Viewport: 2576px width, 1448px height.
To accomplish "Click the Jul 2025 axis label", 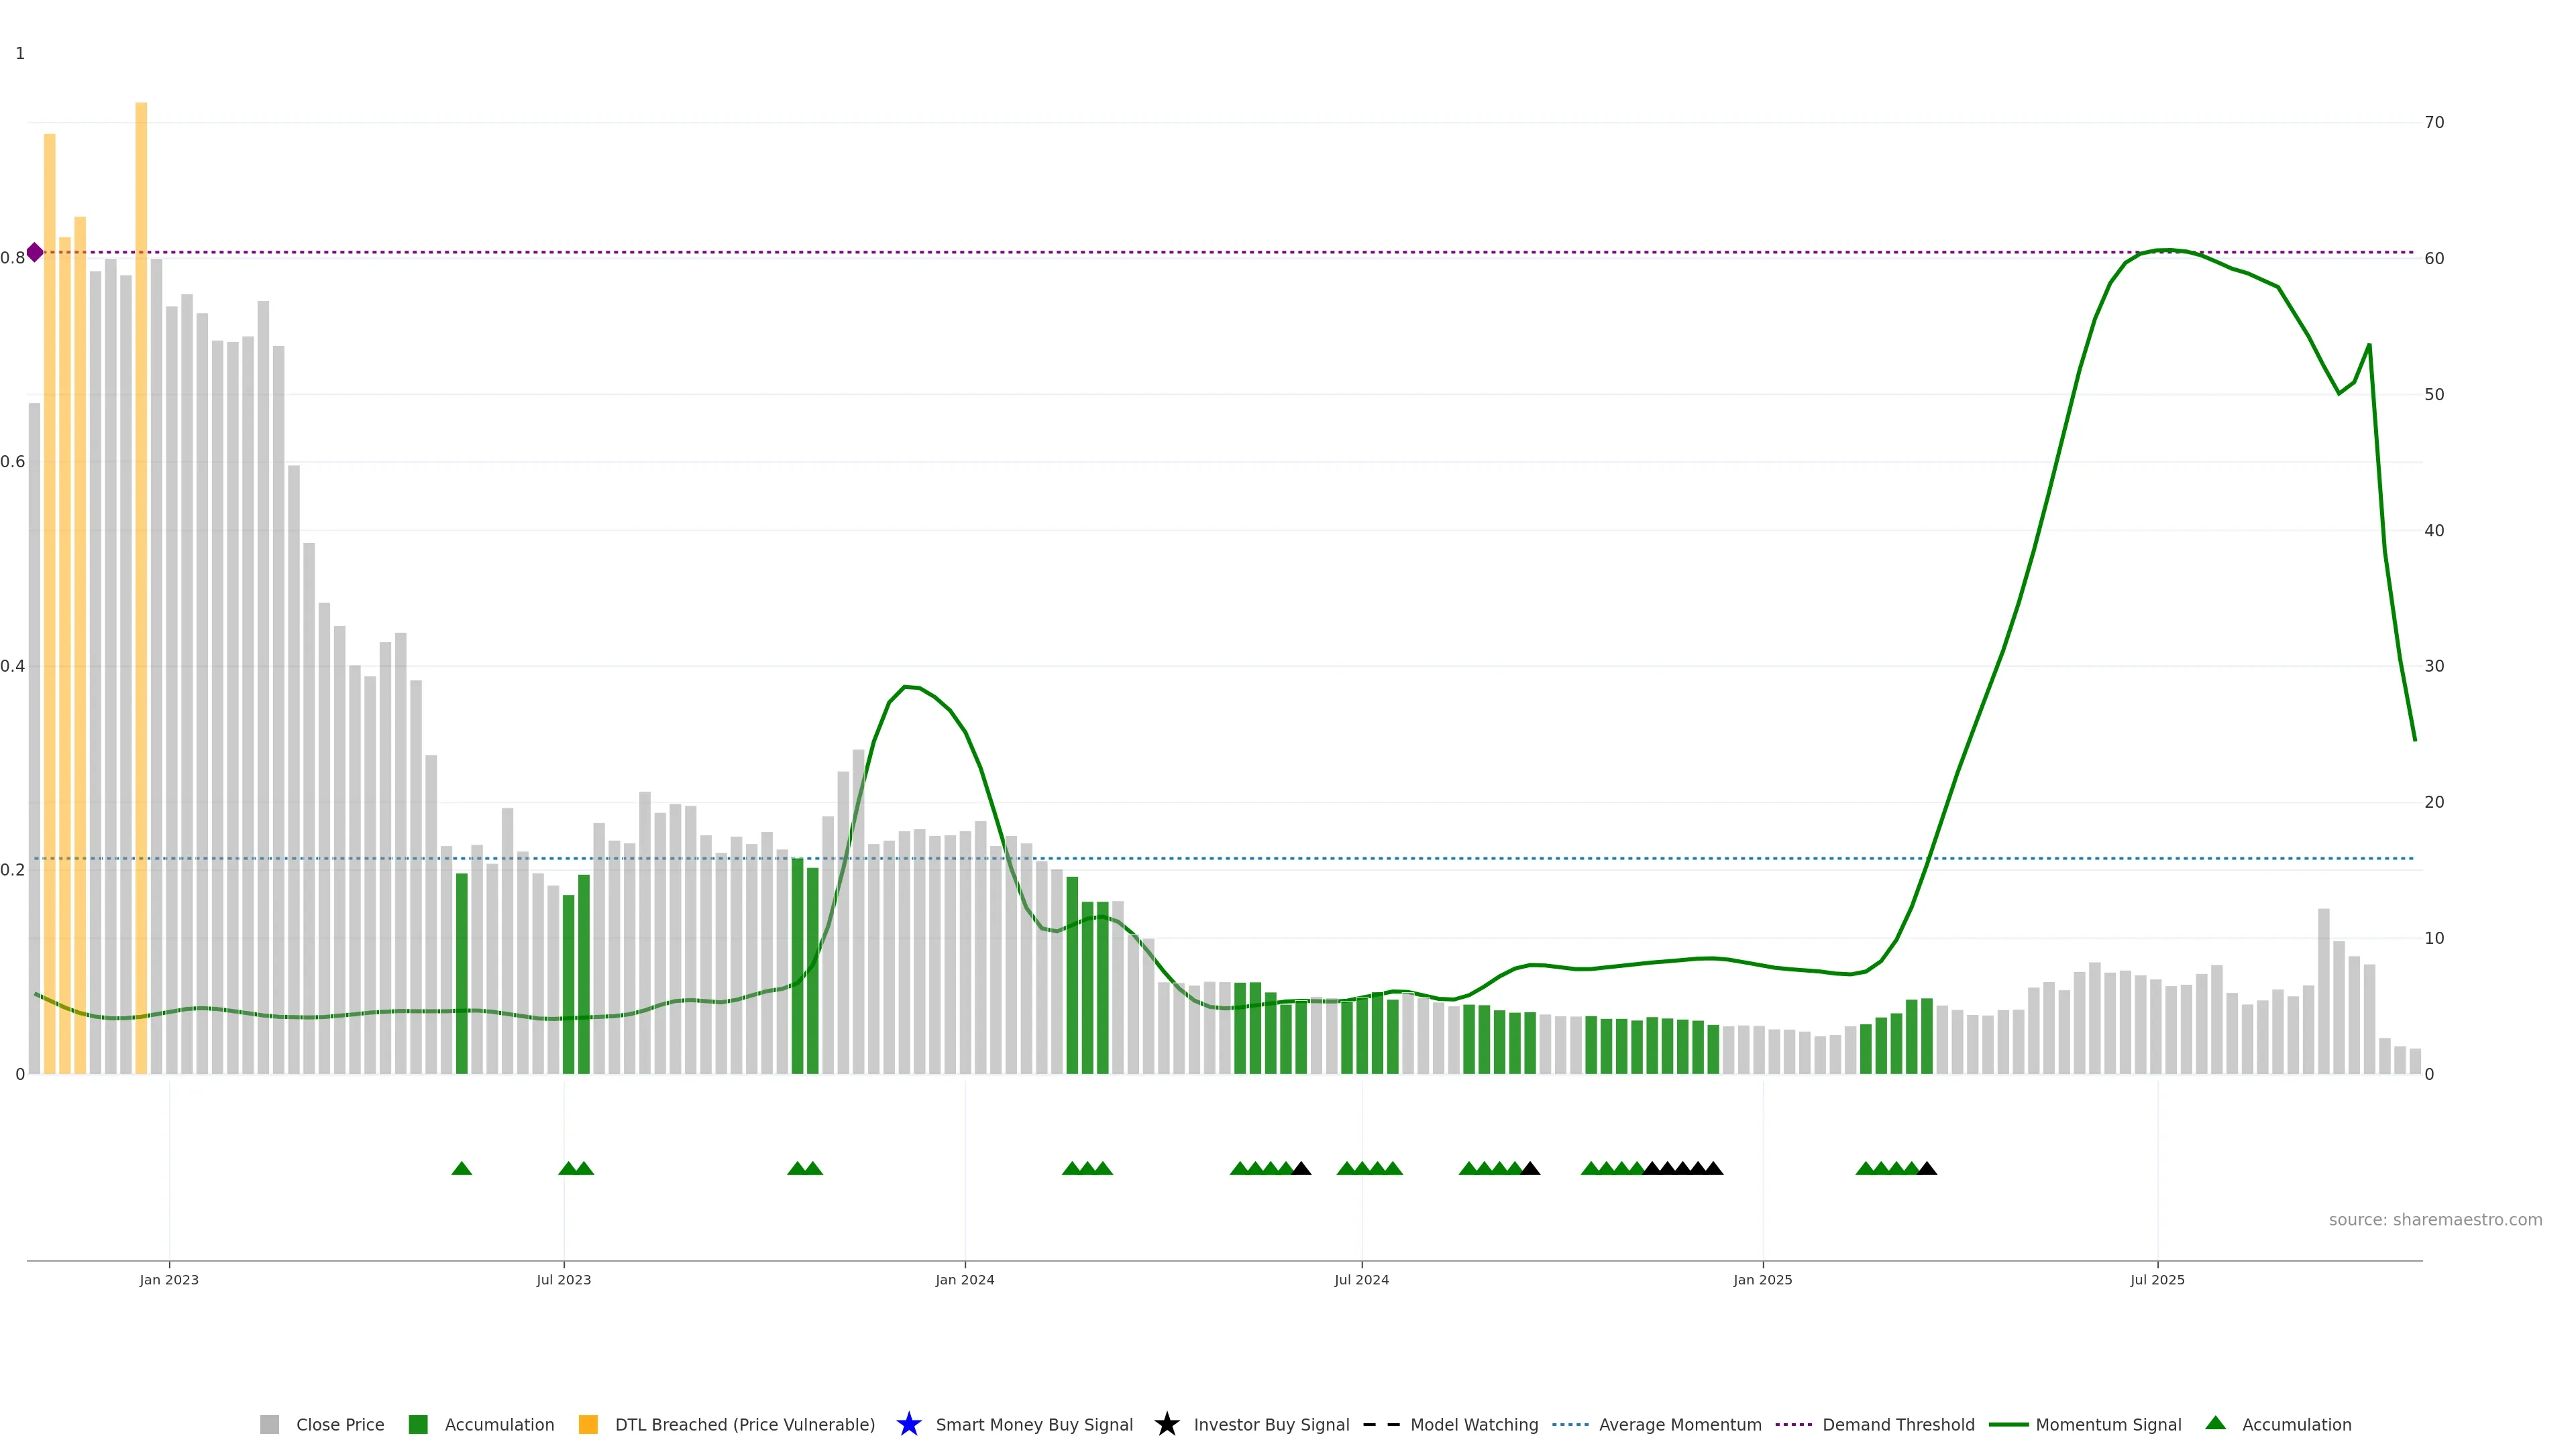I will click(2157, 1279).
